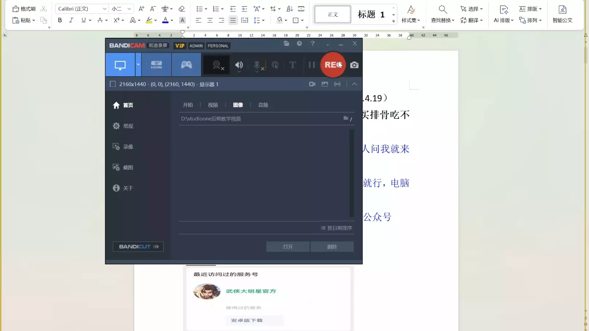Screen dimensions: 589x331
Task: Toggle microphone recording in Bandicam
Action: pos(258,65)
